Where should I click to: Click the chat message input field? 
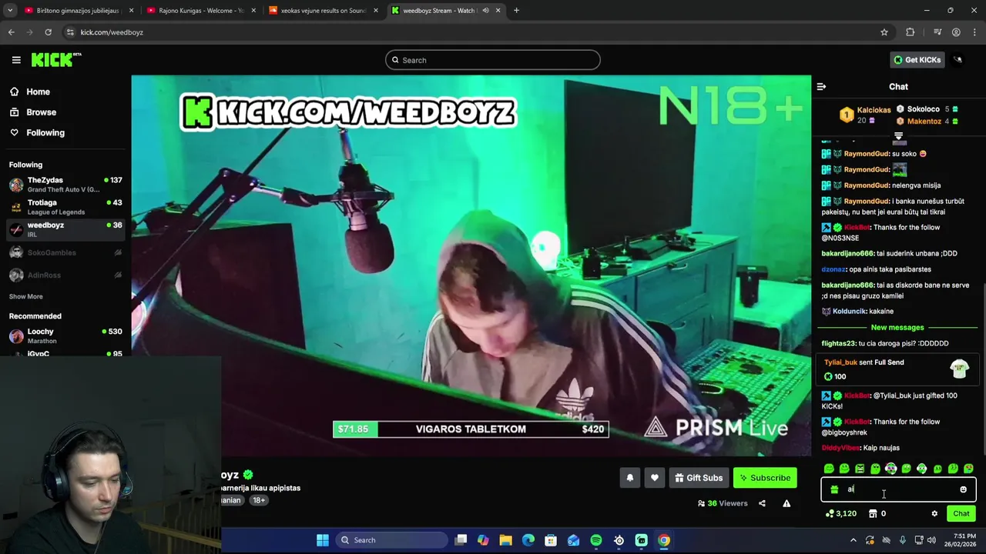tap(899, 489)
